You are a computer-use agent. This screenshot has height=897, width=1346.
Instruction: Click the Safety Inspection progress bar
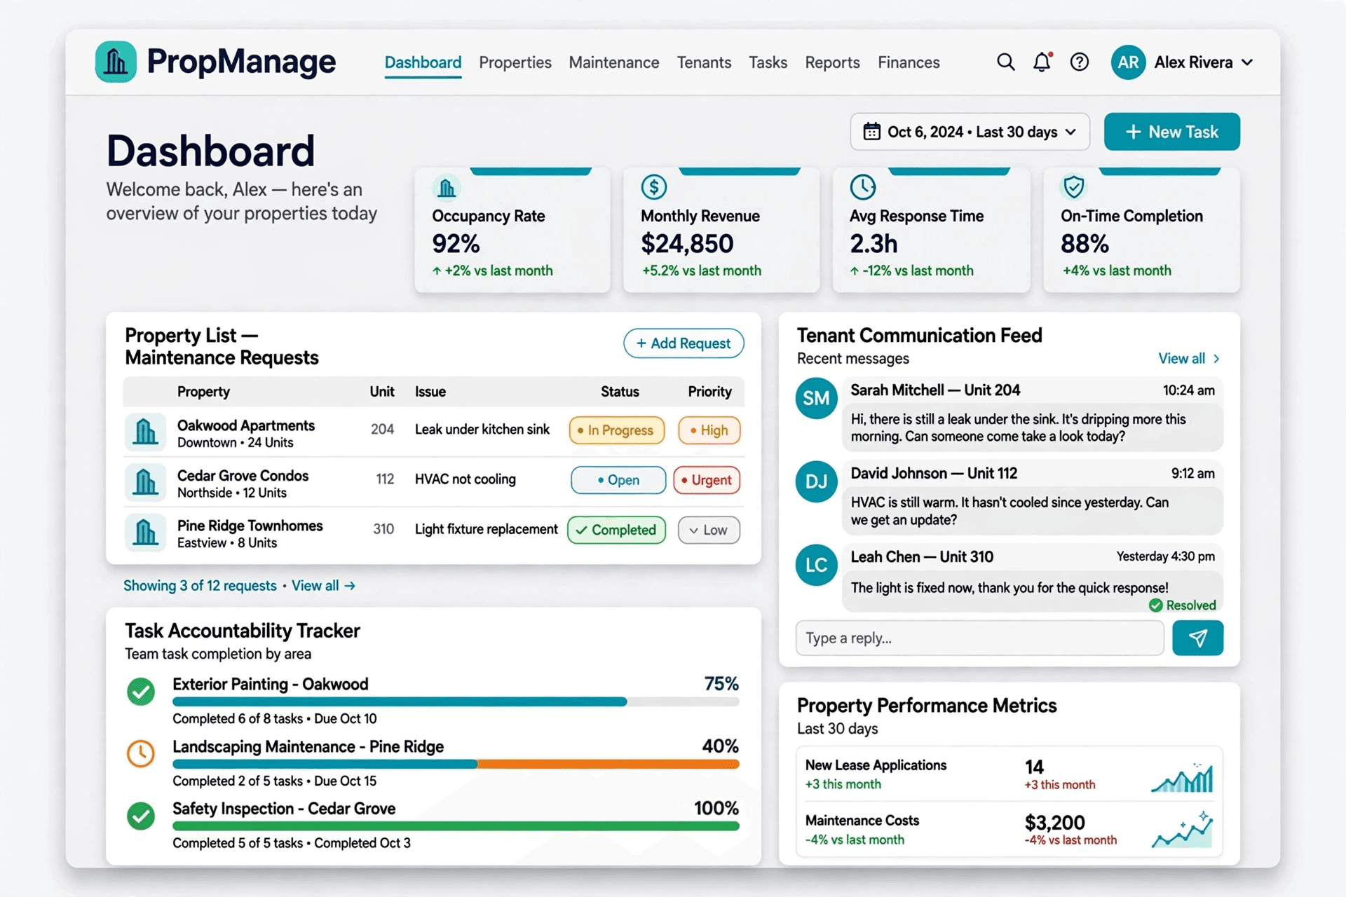456,826
